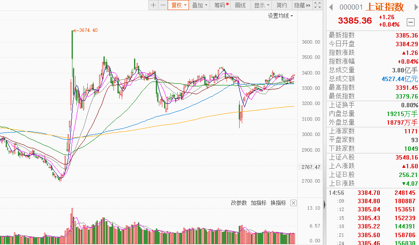Viewport: 419px width, 245px height.
Task: Go to previous stock with left arrow
Action: click(x=330, y=7)
